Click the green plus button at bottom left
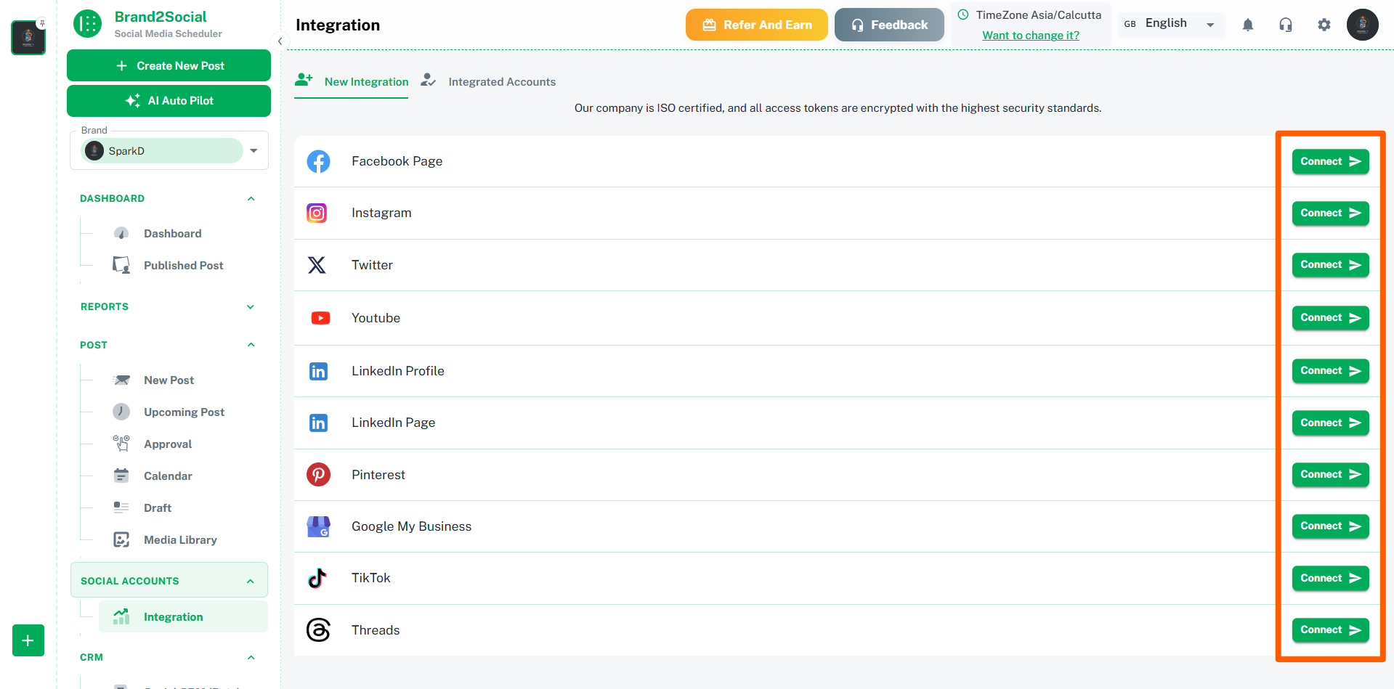This screenshot has width=1394, height=689. pos(28,640)
